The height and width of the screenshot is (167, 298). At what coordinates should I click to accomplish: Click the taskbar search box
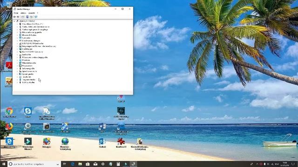coord(34,164)
